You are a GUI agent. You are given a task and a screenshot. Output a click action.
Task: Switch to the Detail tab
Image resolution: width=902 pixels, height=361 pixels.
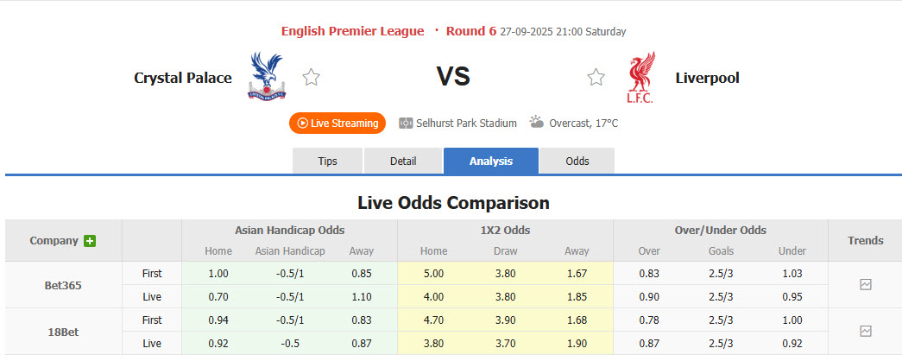(403, 161)
